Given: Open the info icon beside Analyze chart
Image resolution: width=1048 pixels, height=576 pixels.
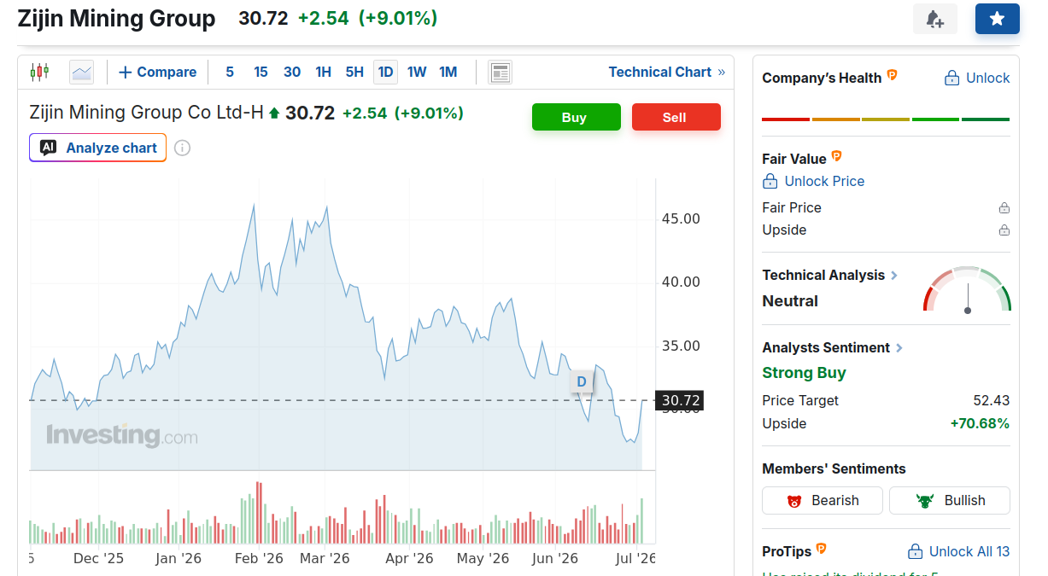Looking at the screenshot, I should pyautogui.click(x=182, y=148).
